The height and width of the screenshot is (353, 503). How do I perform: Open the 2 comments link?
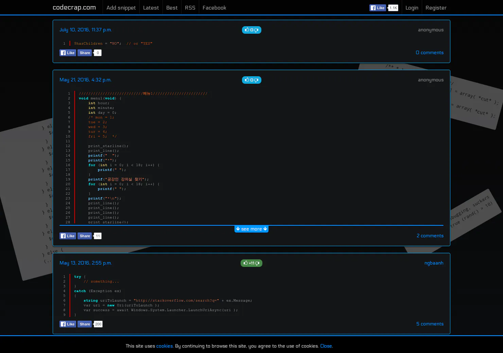click(x=430, y=236)
